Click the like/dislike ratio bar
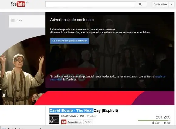The height and width of the screenshot is (129, 176). click(154, 121)
